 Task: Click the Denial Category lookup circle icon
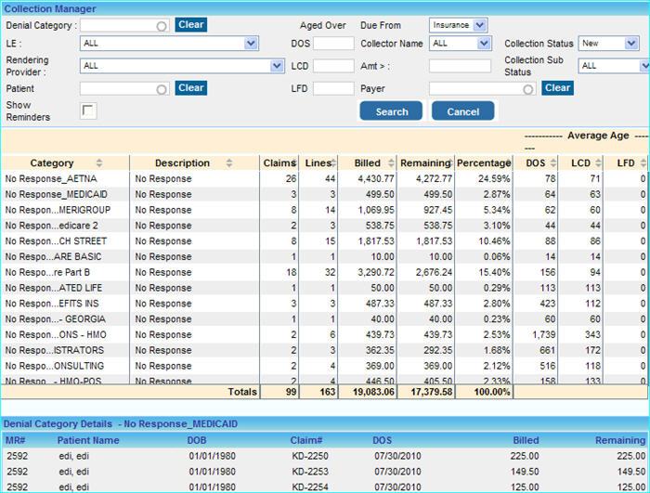(x=162, y=26)
